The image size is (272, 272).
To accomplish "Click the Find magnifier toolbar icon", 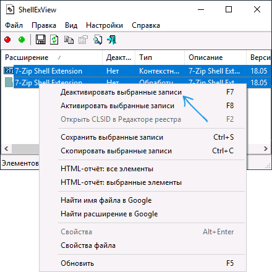I will 98,40.
